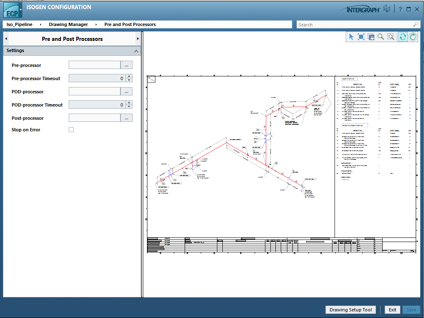Click the Refresh drawing icon
Viewport: 424px width, 318px height.
tap(413, 37)
